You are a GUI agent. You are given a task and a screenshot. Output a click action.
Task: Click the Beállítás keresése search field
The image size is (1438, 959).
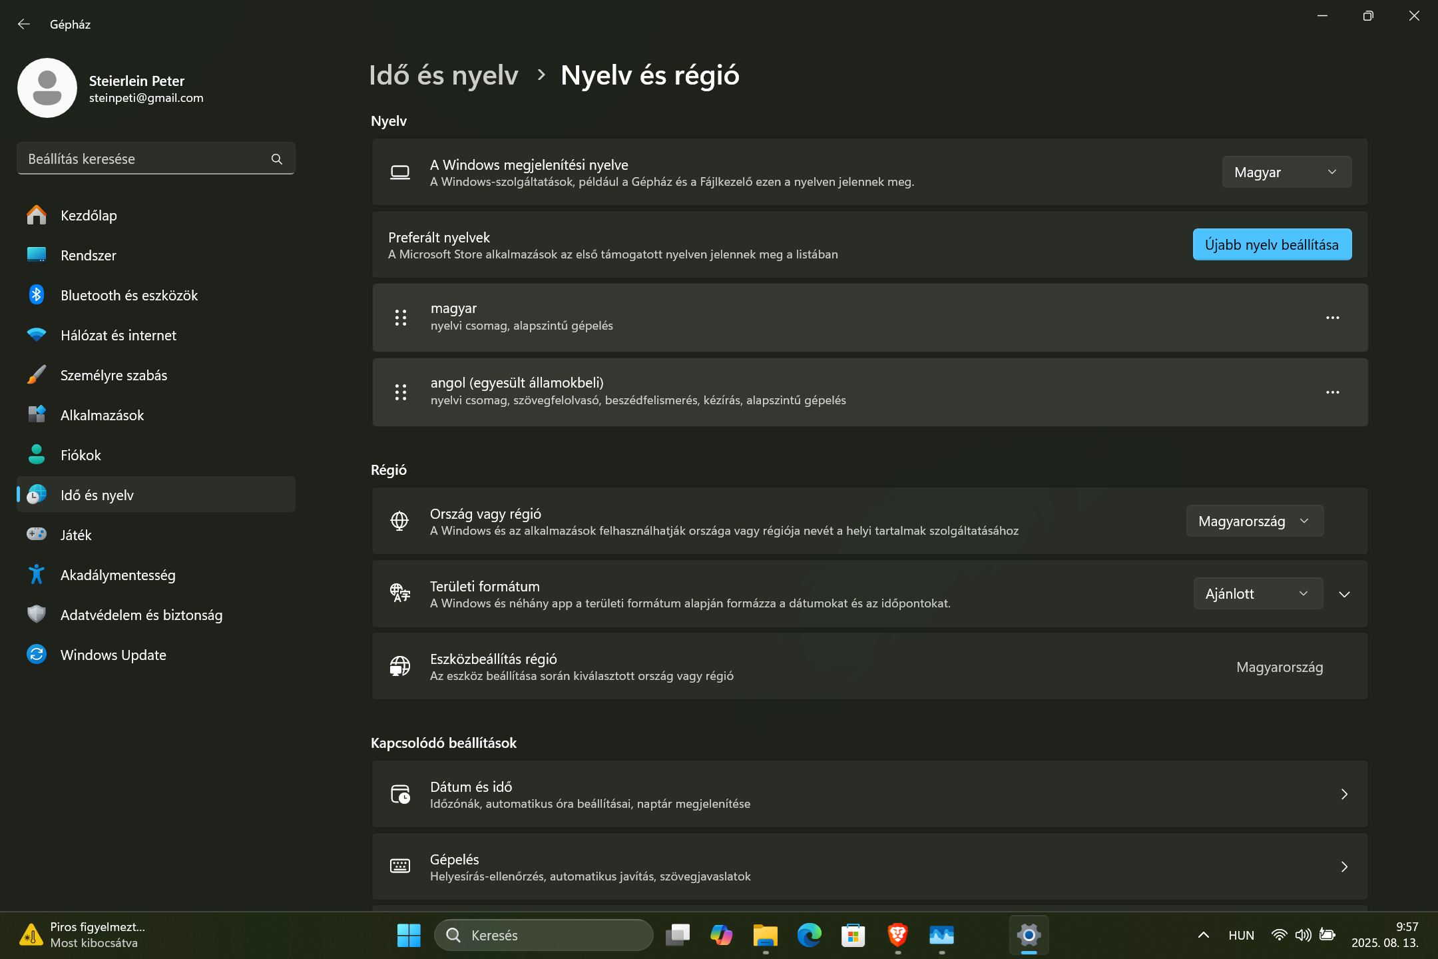pos(156,159)
